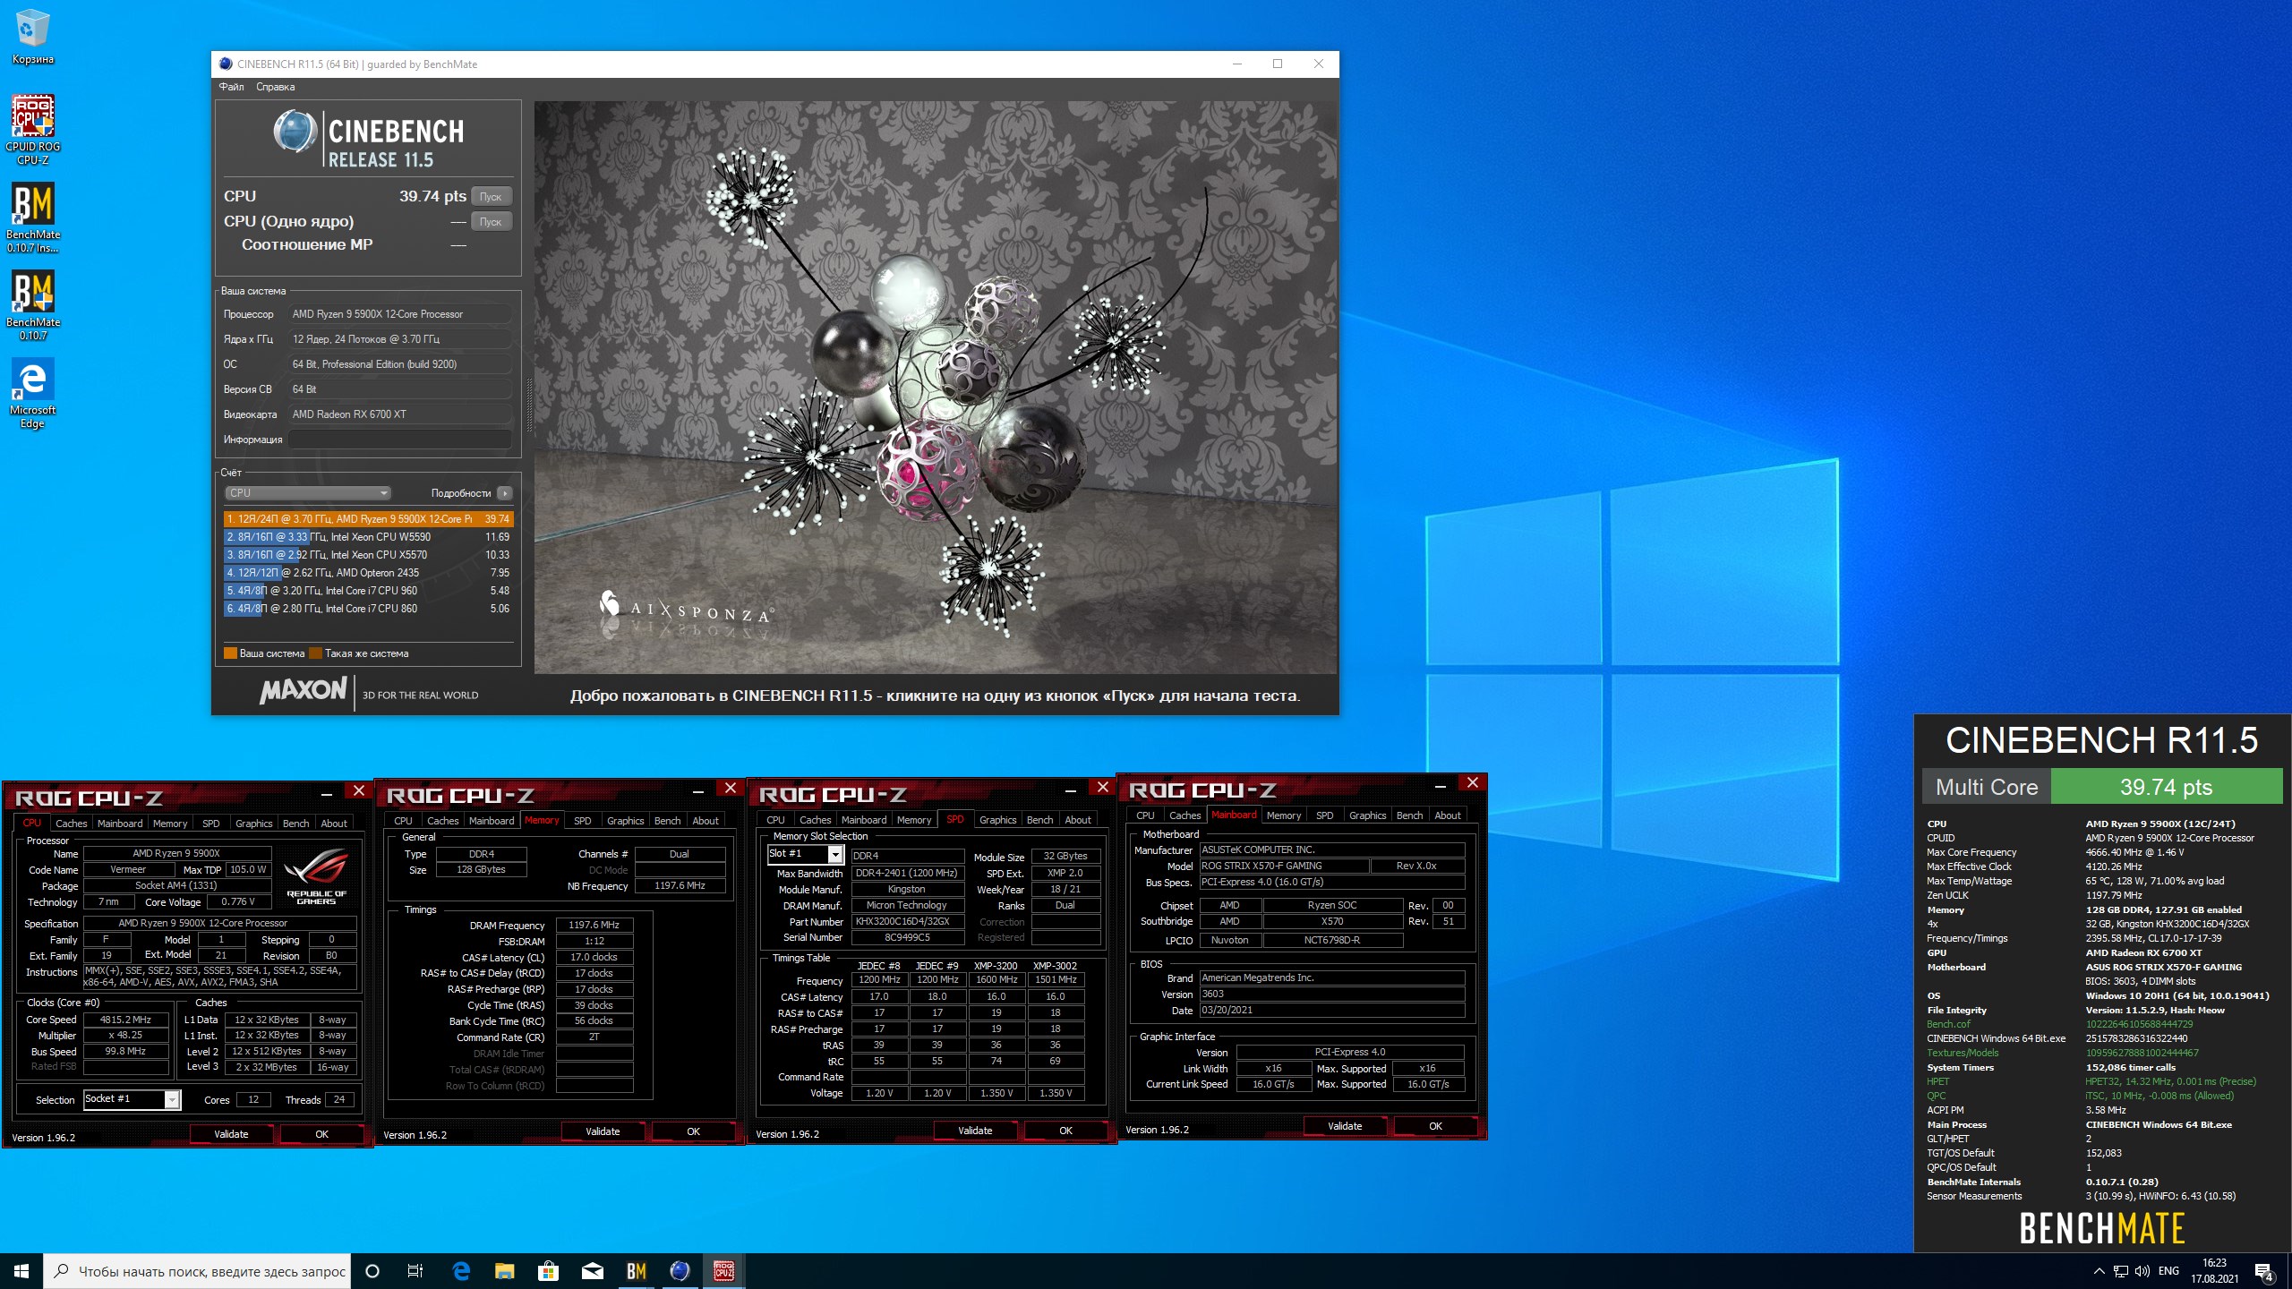Screen dimensions: 2292x1289
Task: Open Task View in taskbar
Action: [x=415, y=1271]
